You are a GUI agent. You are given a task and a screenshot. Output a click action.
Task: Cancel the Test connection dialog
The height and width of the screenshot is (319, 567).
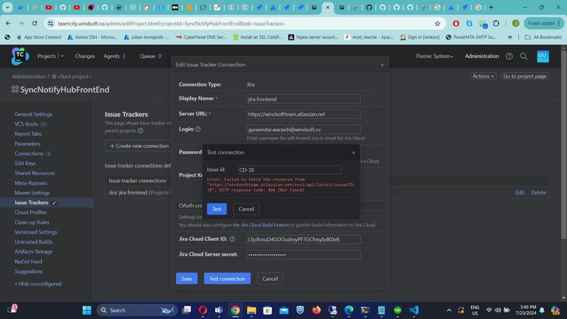[246, 209]
